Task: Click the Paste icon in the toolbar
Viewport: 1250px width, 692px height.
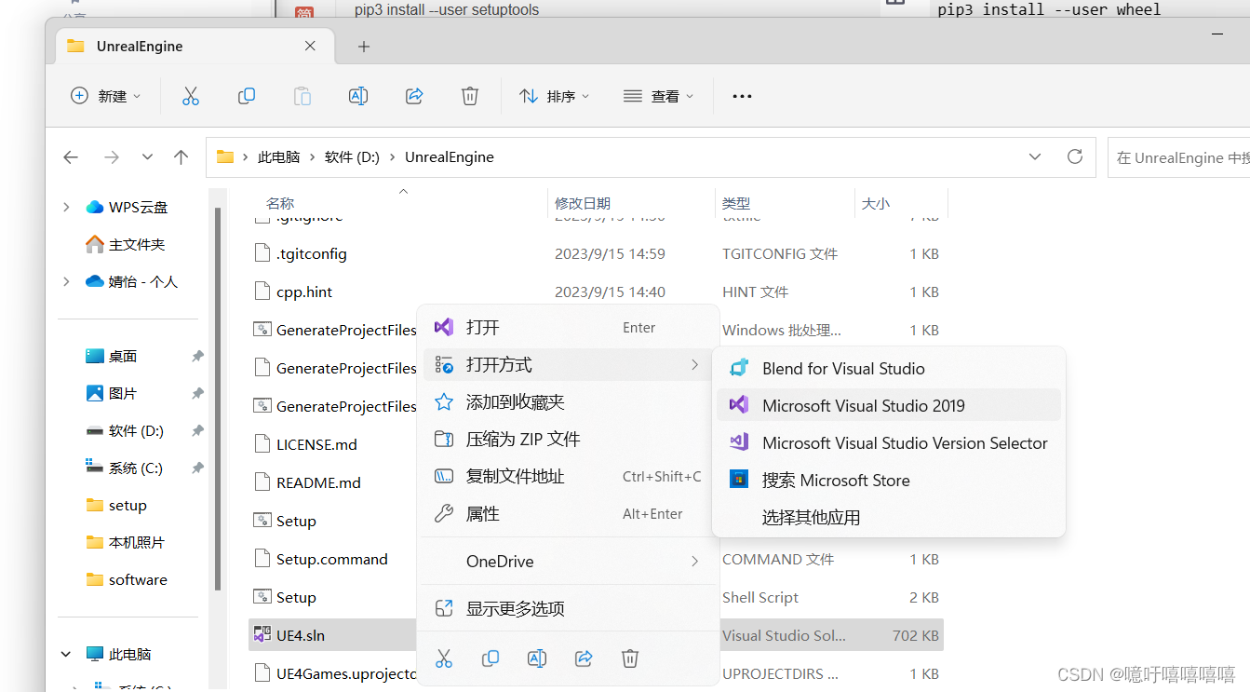Action: click(302, 96)
